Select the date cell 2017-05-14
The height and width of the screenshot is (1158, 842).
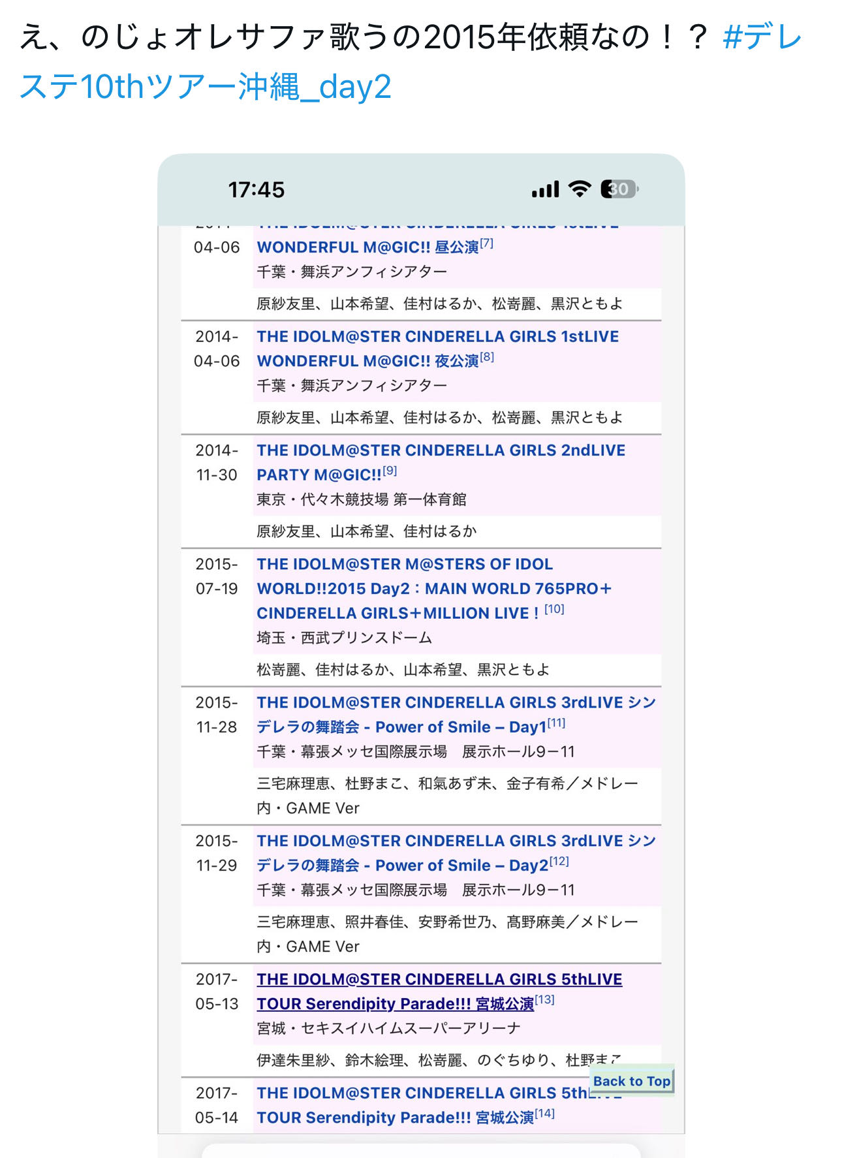[x=217, y=1105]
